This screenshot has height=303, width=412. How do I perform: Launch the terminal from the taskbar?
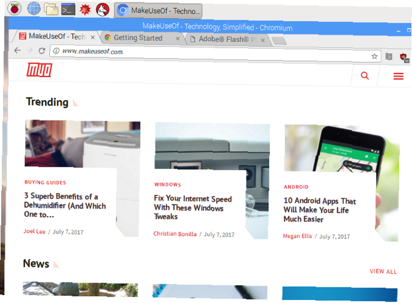point(68,9)
